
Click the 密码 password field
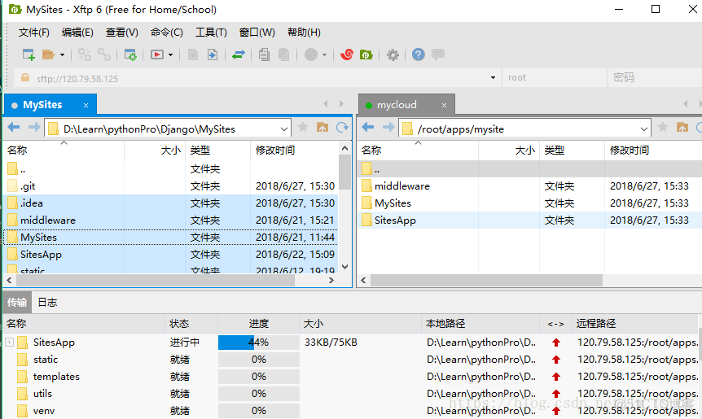655,78
